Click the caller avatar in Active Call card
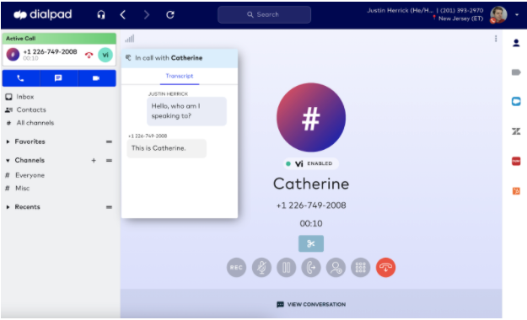 point(13,55)
